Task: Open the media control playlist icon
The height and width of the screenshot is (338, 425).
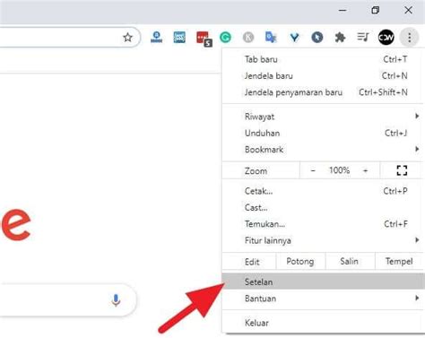Action: (363, 37)
